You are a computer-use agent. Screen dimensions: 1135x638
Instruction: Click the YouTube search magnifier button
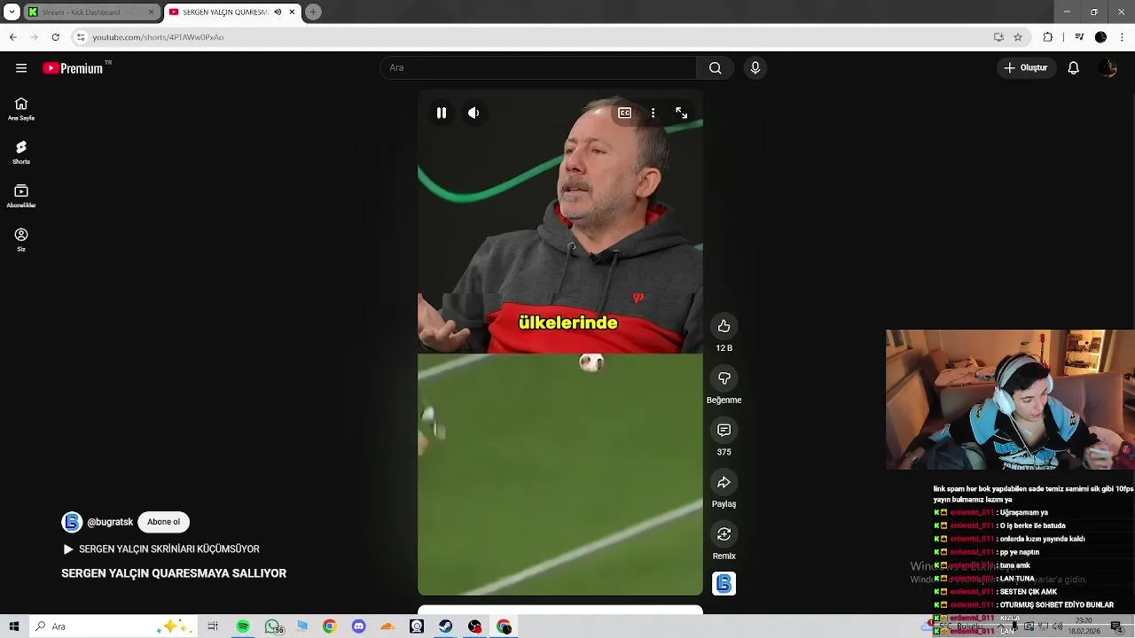point(715,68)
